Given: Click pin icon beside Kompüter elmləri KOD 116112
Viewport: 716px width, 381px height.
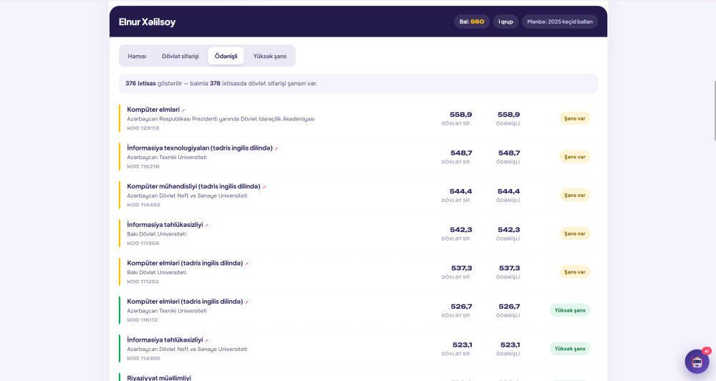Looking at the screenshot, I should click(x=246, y=302).
